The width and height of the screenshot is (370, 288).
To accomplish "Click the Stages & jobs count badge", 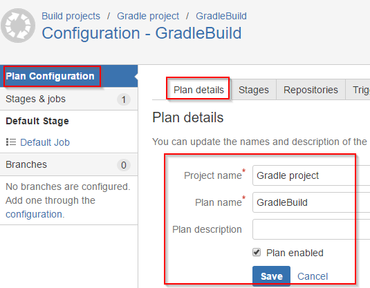I will point(123,99).
